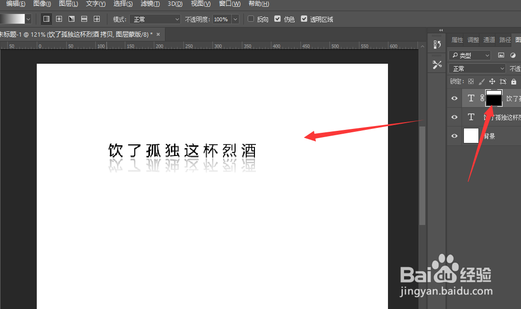Switch to the 路径 panel tab
Image resolution: width=521 pixels, height=309 pixels.
pos(505,40)
